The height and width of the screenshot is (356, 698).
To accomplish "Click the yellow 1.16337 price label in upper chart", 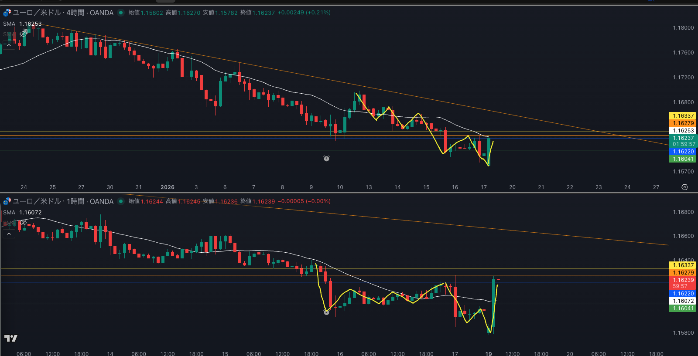I will pyautogui.click(x=683, y=116).
